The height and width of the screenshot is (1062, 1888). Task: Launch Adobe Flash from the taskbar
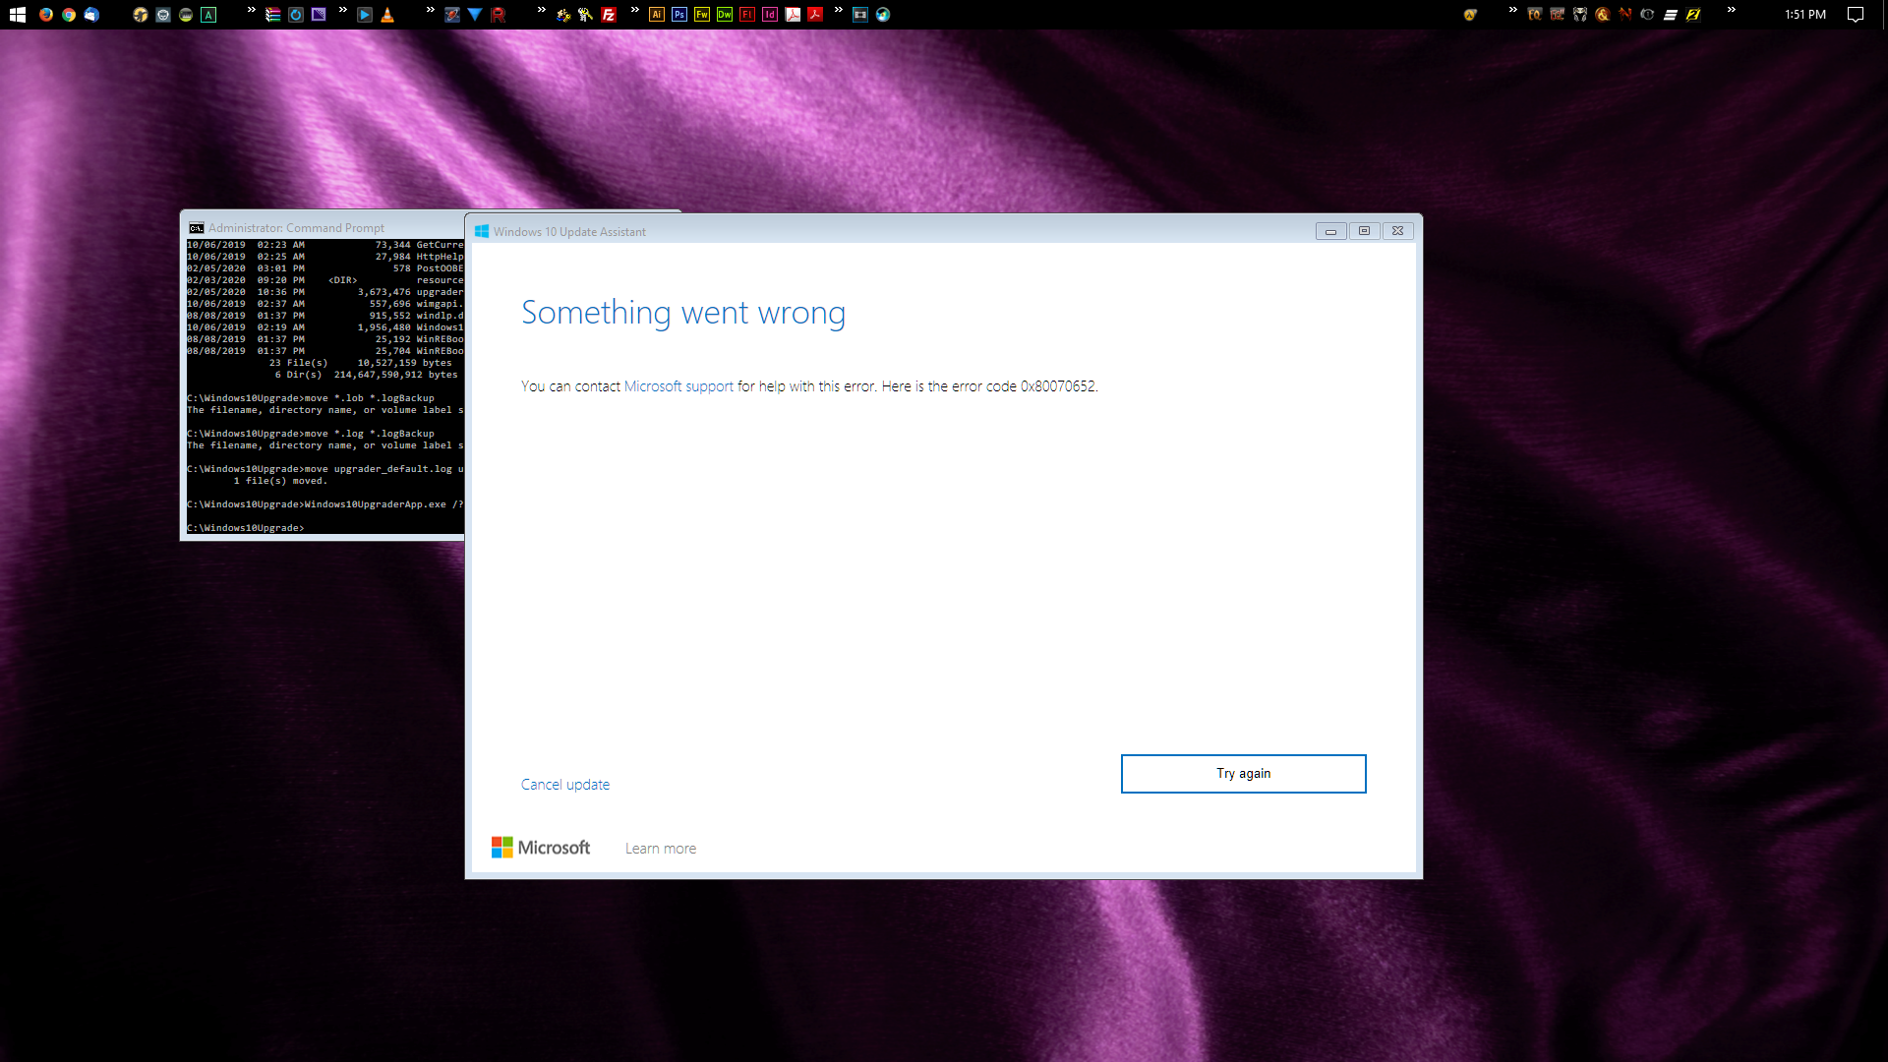point(747,15)
